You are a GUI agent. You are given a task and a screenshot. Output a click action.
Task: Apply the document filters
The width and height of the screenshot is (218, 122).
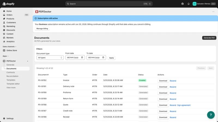click(x=111, y=58)
